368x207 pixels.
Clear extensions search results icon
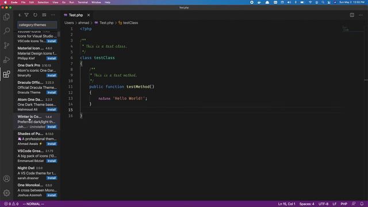pos(44,15)
